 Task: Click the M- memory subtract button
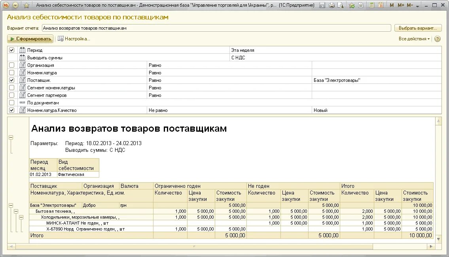[410, 5]
